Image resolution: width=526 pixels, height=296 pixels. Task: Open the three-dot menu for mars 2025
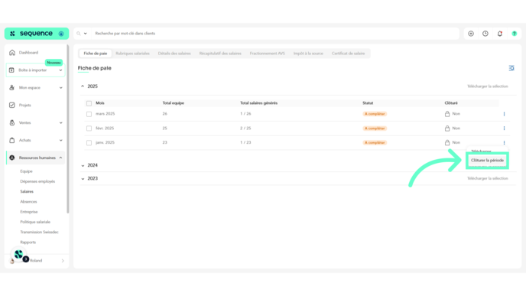tap(504, 114)
